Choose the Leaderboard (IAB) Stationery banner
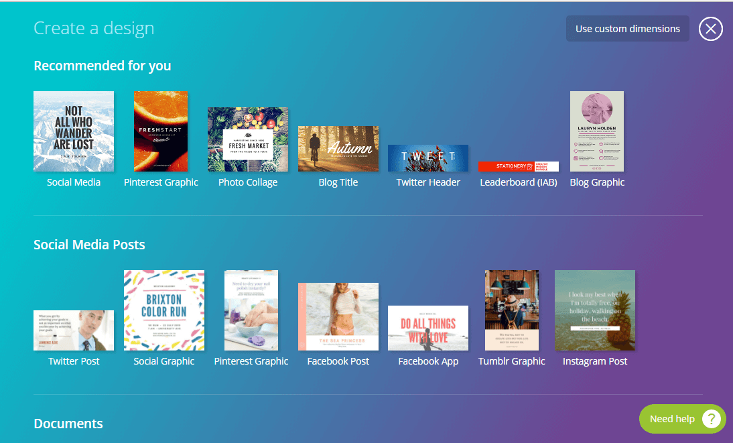This screenshot has width=733, height=443. coord(519,166)
